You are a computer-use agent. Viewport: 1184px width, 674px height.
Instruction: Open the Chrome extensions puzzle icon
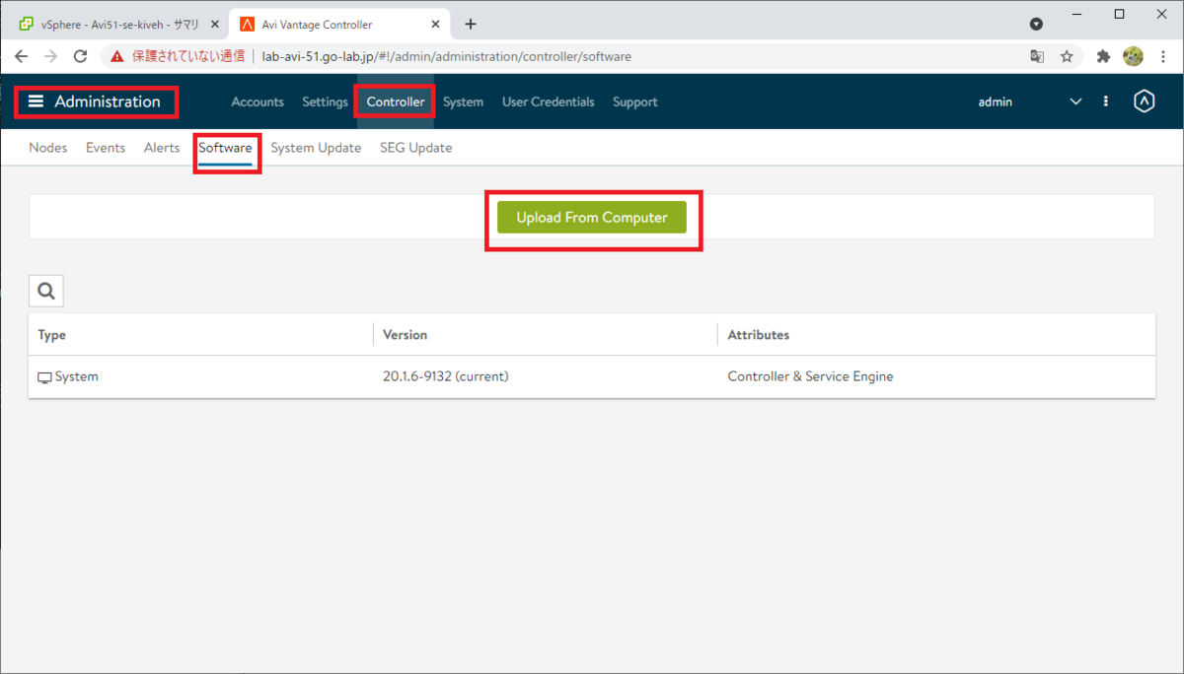[x=1104, y=56]
